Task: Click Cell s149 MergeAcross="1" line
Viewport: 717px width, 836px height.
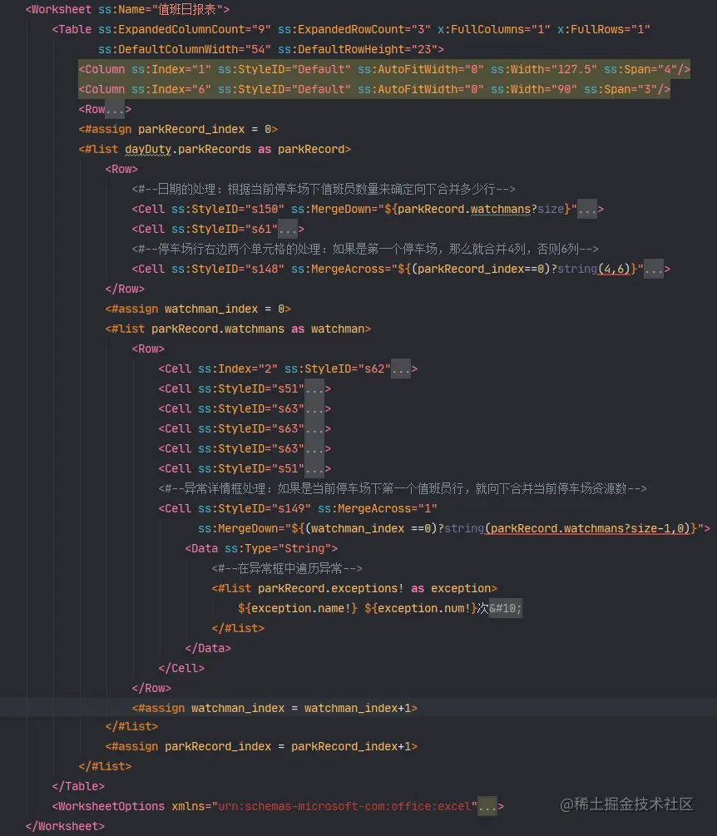Action: (x=298, y=508)
